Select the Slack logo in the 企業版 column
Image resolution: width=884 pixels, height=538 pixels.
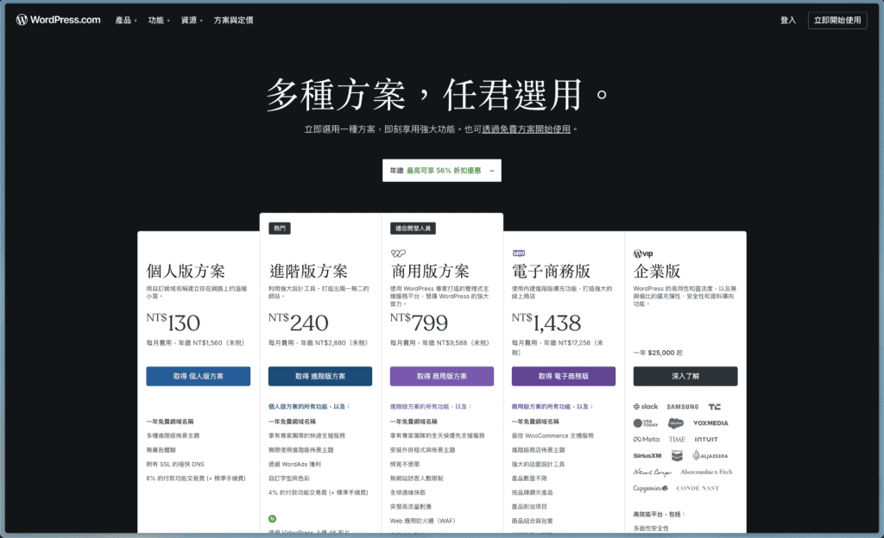pos(646,406)
